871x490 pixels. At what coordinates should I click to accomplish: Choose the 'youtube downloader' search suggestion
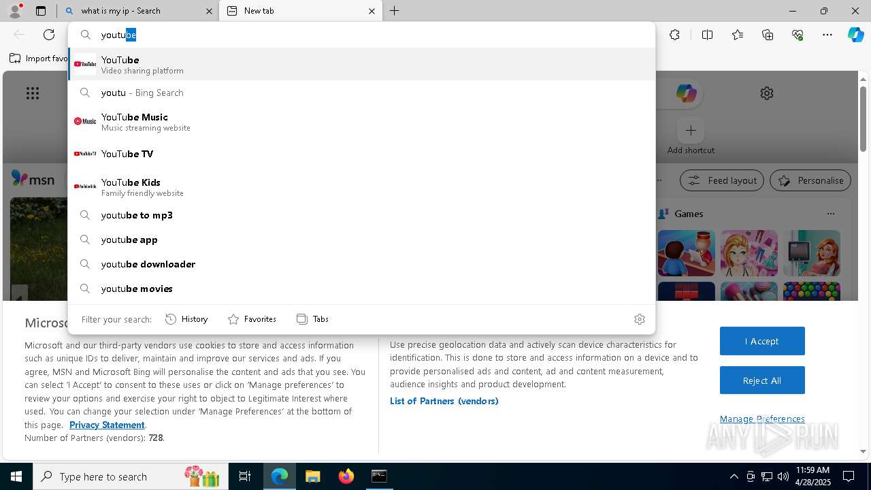[361, 264]
